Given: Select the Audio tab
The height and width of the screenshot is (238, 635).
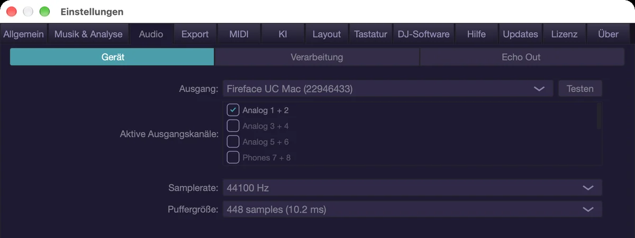Looking at the screenshot, I should (151, 34).
